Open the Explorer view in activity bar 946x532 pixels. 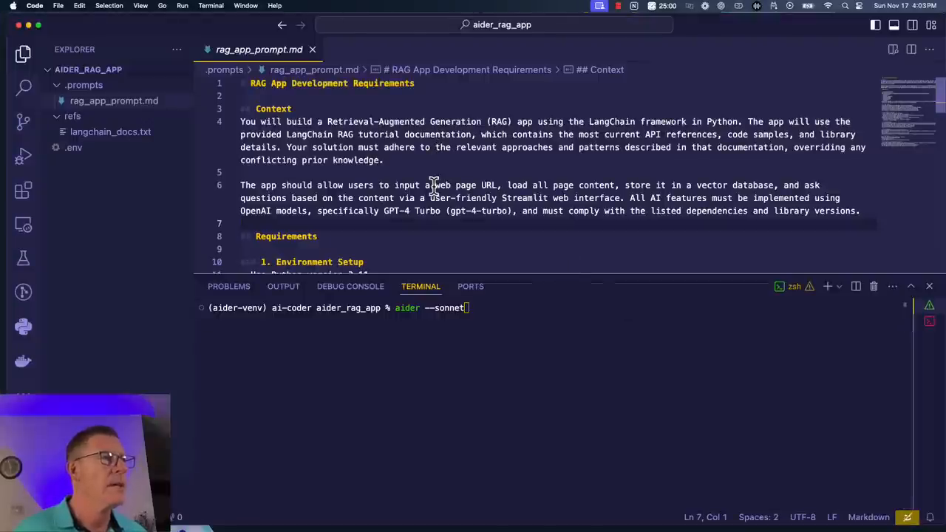click(23, 53)
